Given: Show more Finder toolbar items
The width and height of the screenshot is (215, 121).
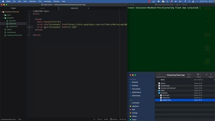Looking at the screenshot, I should click(x=206, y=74).
